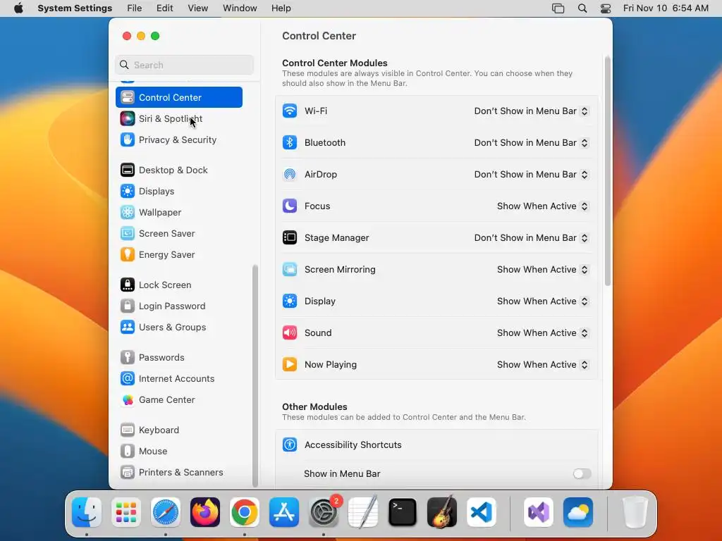Open Screen Mirroring visibility dropdown
Screen dimensions: 722x541
(x=542, y=270)
